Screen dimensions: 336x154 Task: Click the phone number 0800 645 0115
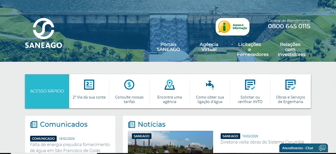point(289,26)
